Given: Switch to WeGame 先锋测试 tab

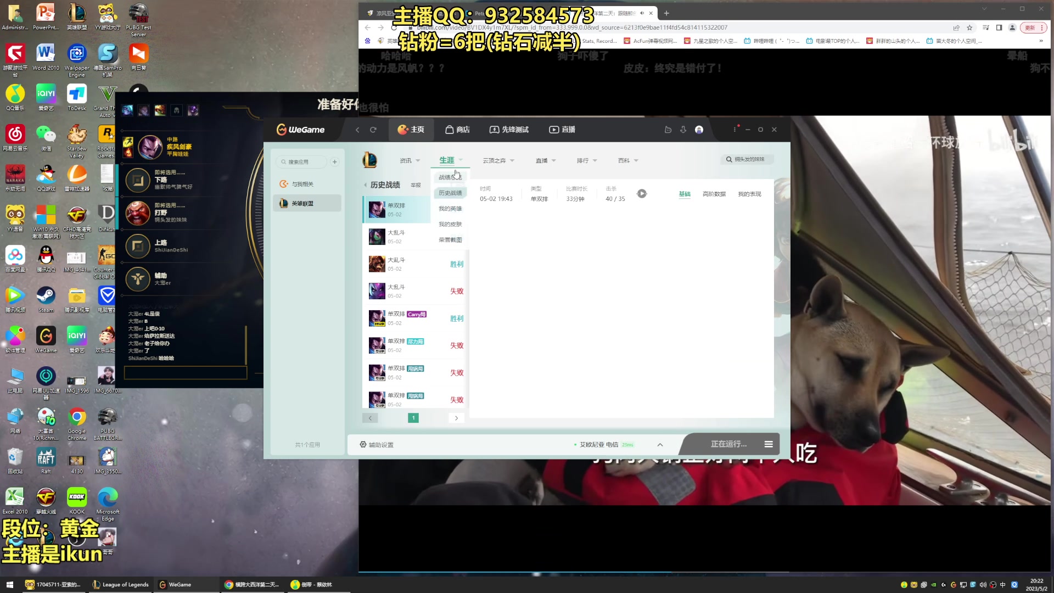Looking at the screenshot, I should pos(509,130).
